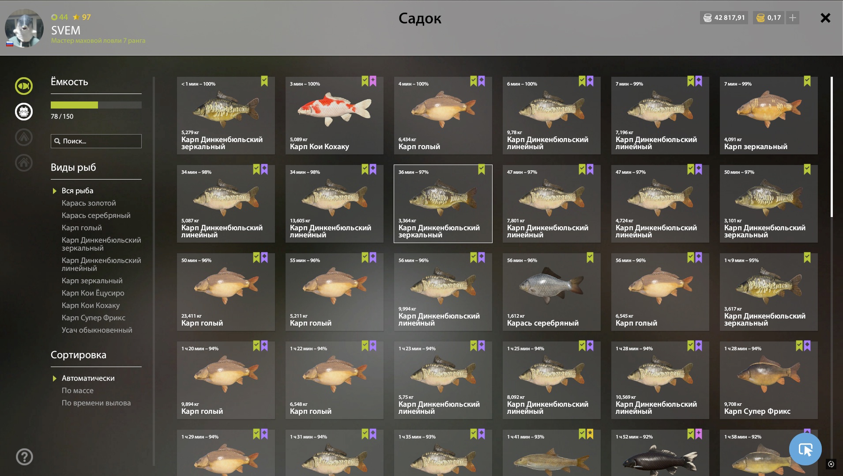
Task: Click the Поиск search field
Action: [96, 141]
